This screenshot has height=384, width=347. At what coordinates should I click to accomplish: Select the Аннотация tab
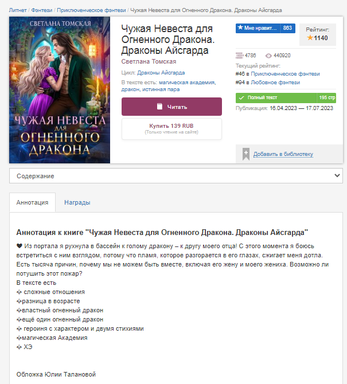[x=32, y=202]
